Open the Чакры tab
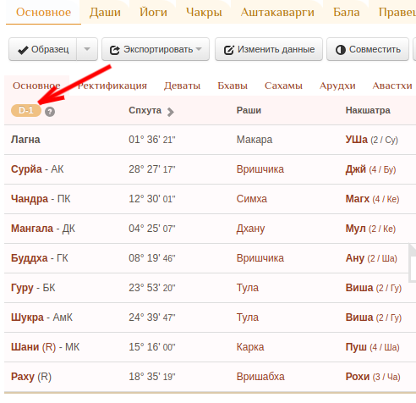The image size is (416, 403). [204, 12]
